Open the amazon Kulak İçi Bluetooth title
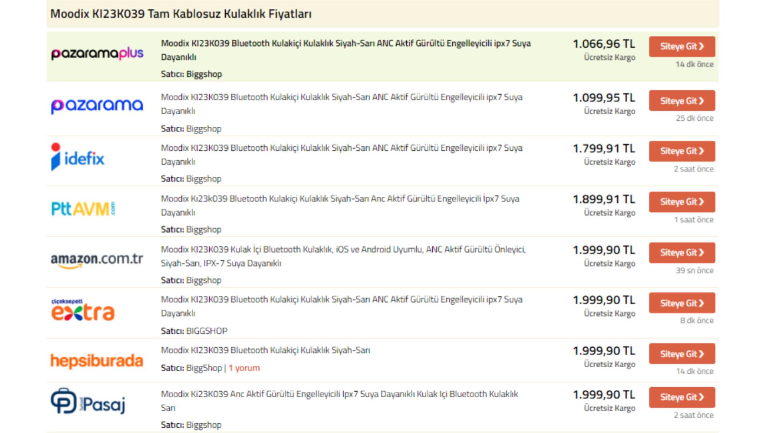Viewport: 770px width, 433px height. [343, 256]
